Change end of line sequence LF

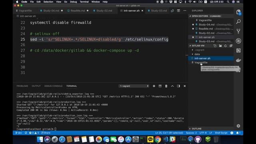211,133
